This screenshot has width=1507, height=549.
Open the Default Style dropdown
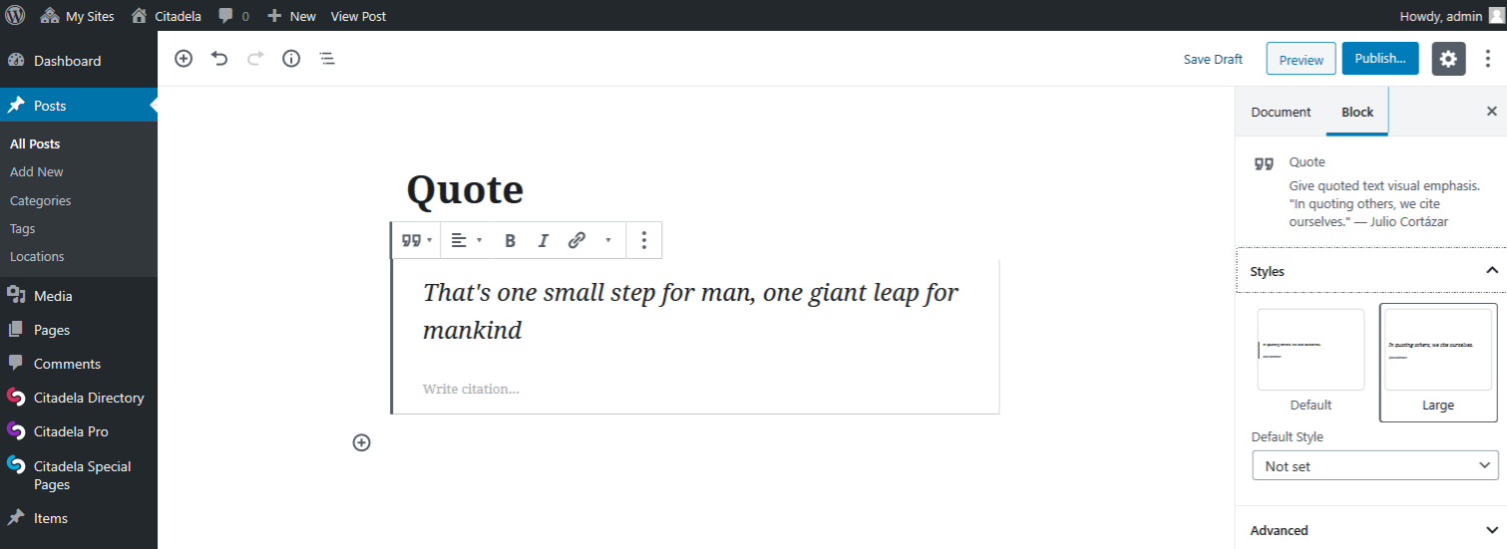pos(1374,465)
